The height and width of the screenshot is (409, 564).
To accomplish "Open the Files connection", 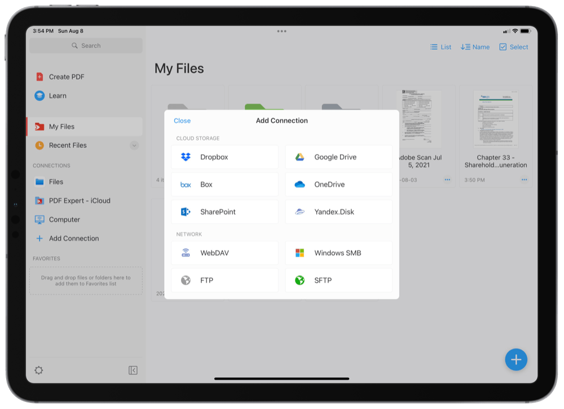I will [x=86, y=182].
